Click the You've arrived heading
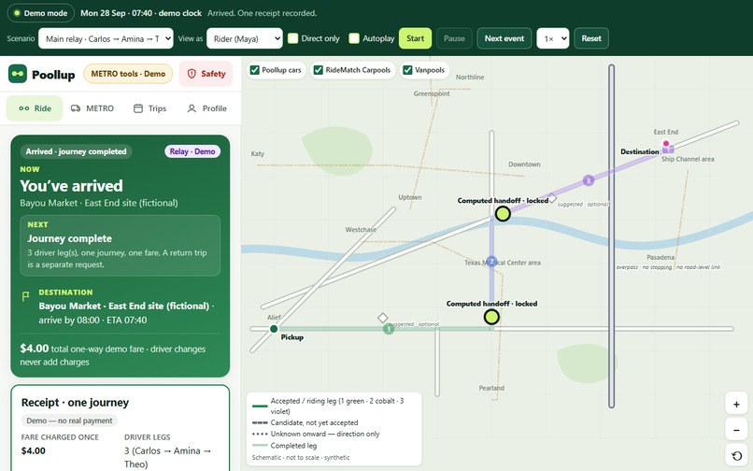The image size is (753, 471). 71,186
